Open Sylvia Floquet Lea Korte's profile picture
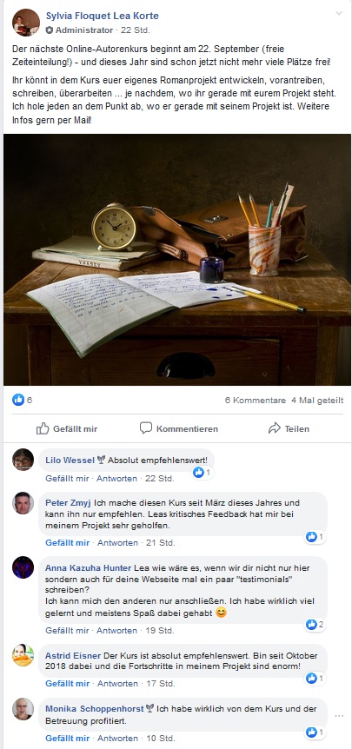 26,23
